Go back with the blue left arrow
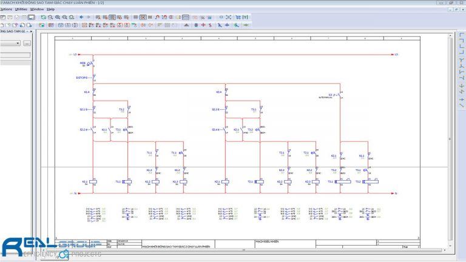466x262 pixels. pos(81,17)
